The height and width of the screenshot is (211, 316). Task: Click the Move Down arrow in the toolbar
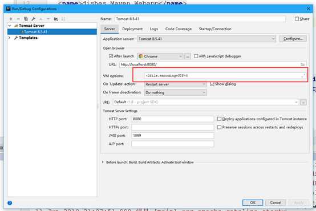(48, 19)
